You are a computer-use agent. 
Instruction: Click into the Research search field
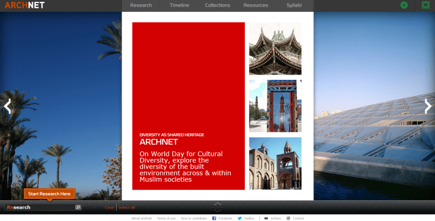tap(40, 207)
